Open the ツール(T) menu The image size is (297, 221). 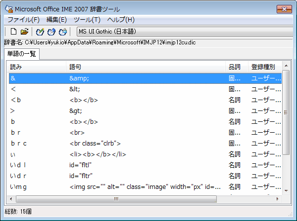point(87,20)
